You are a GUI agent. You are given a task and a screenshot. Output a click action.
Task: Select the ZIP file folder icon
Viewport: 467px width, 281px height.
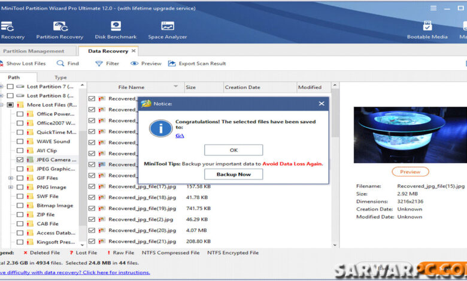pyautogui.click(x=30, y=215)
